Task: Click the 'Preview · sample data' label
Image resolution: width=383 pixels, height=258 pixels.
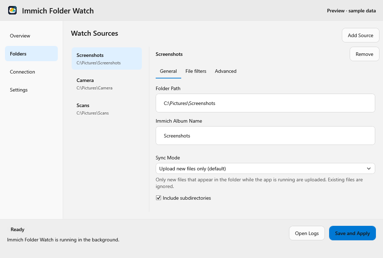Action: pos(351,11)
